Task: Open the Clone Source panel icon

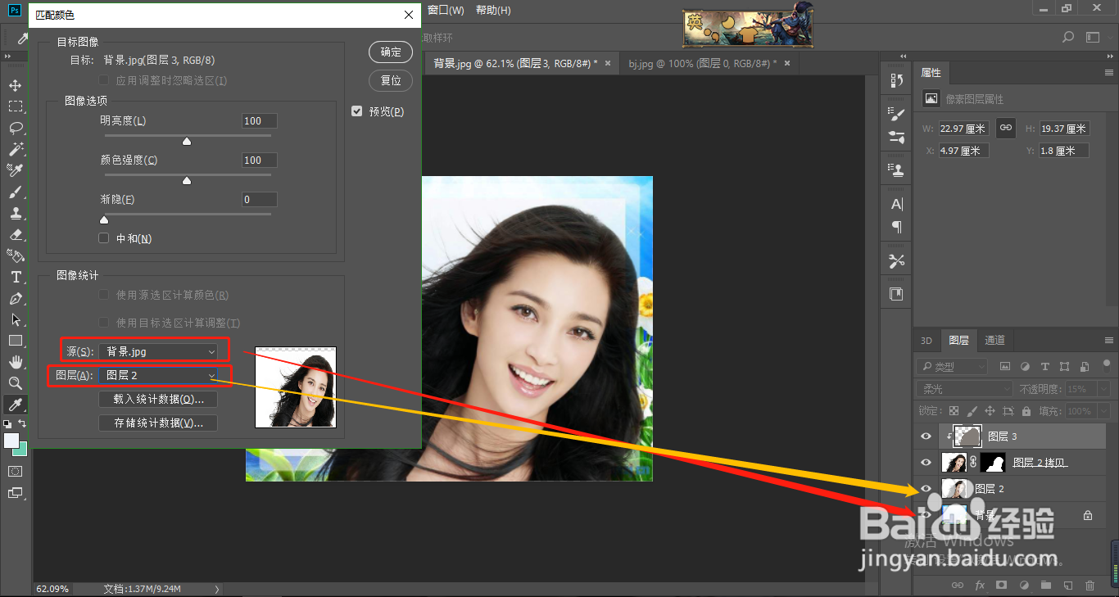Action: click(x=896, y=170)
